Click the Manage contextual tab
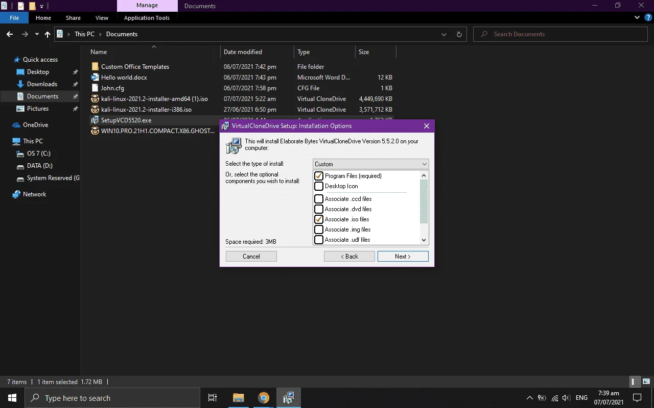 [x=147, y=6]
